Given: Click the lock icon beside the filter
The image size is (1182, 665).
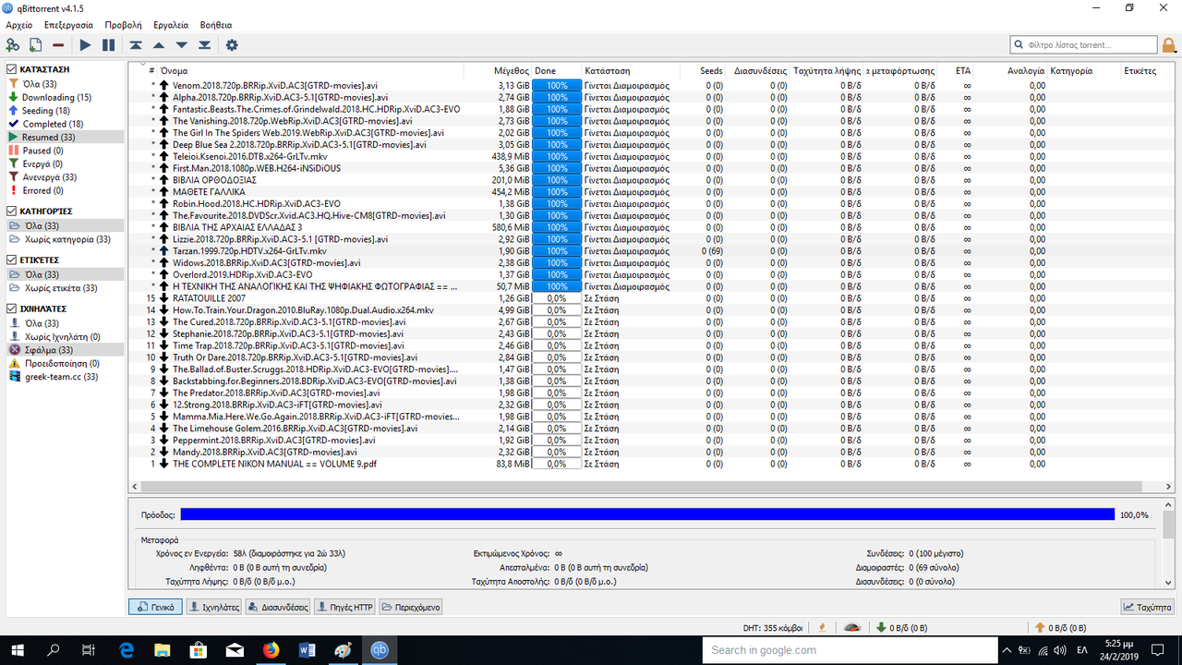Looking at the screenshot, I should [1169, 45].
